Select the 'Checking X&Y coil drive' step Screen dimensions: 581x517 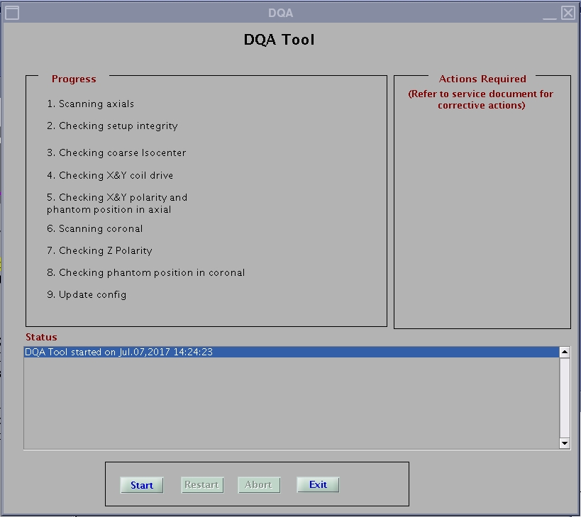pyautogui.click(x=110, y=175)
